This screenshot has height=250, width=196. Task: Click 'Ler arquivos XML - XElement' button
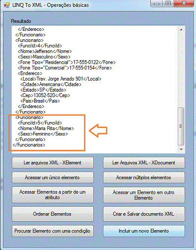click(53, 163)
